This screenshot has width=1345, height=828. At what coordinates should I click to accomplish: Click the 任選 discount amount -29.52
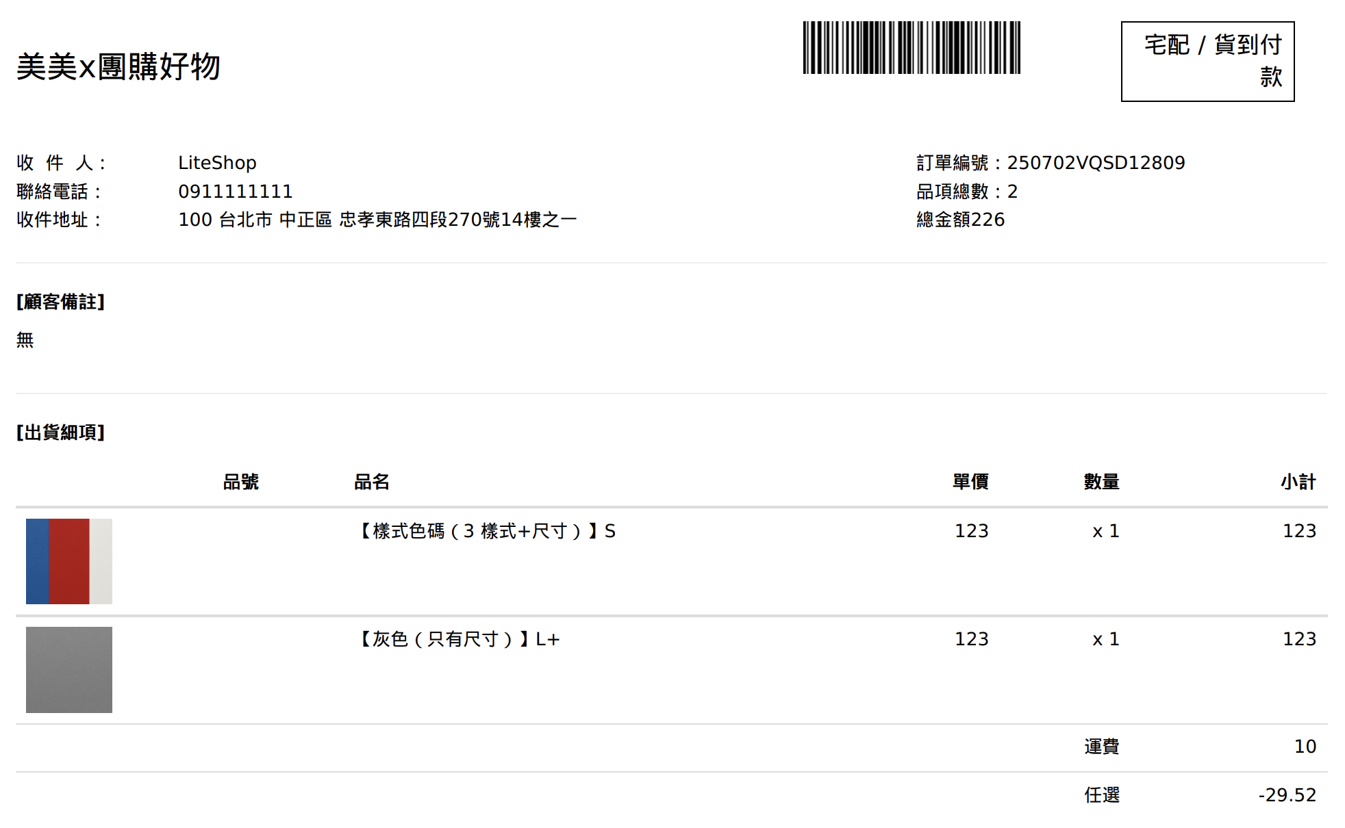[x=1287, y=795]
